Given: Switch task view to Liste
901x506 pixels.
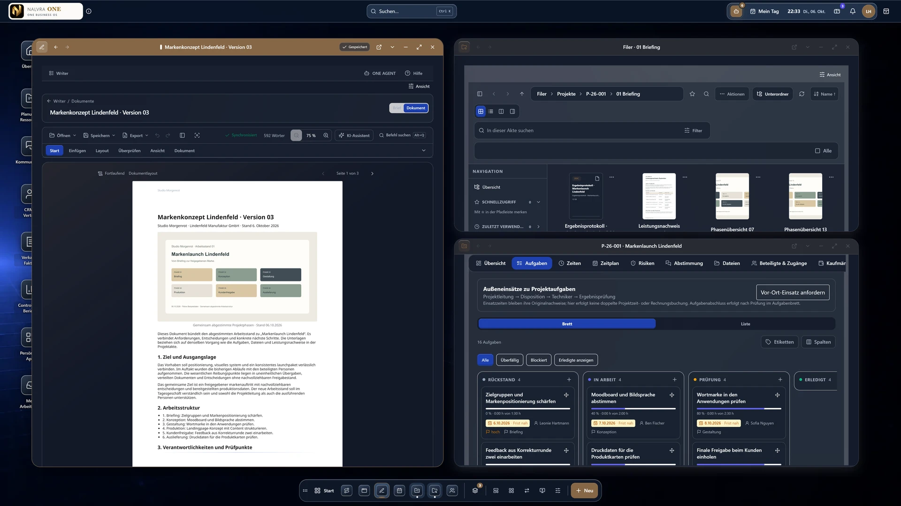Looking at the screenshot, I should (745, 324).
